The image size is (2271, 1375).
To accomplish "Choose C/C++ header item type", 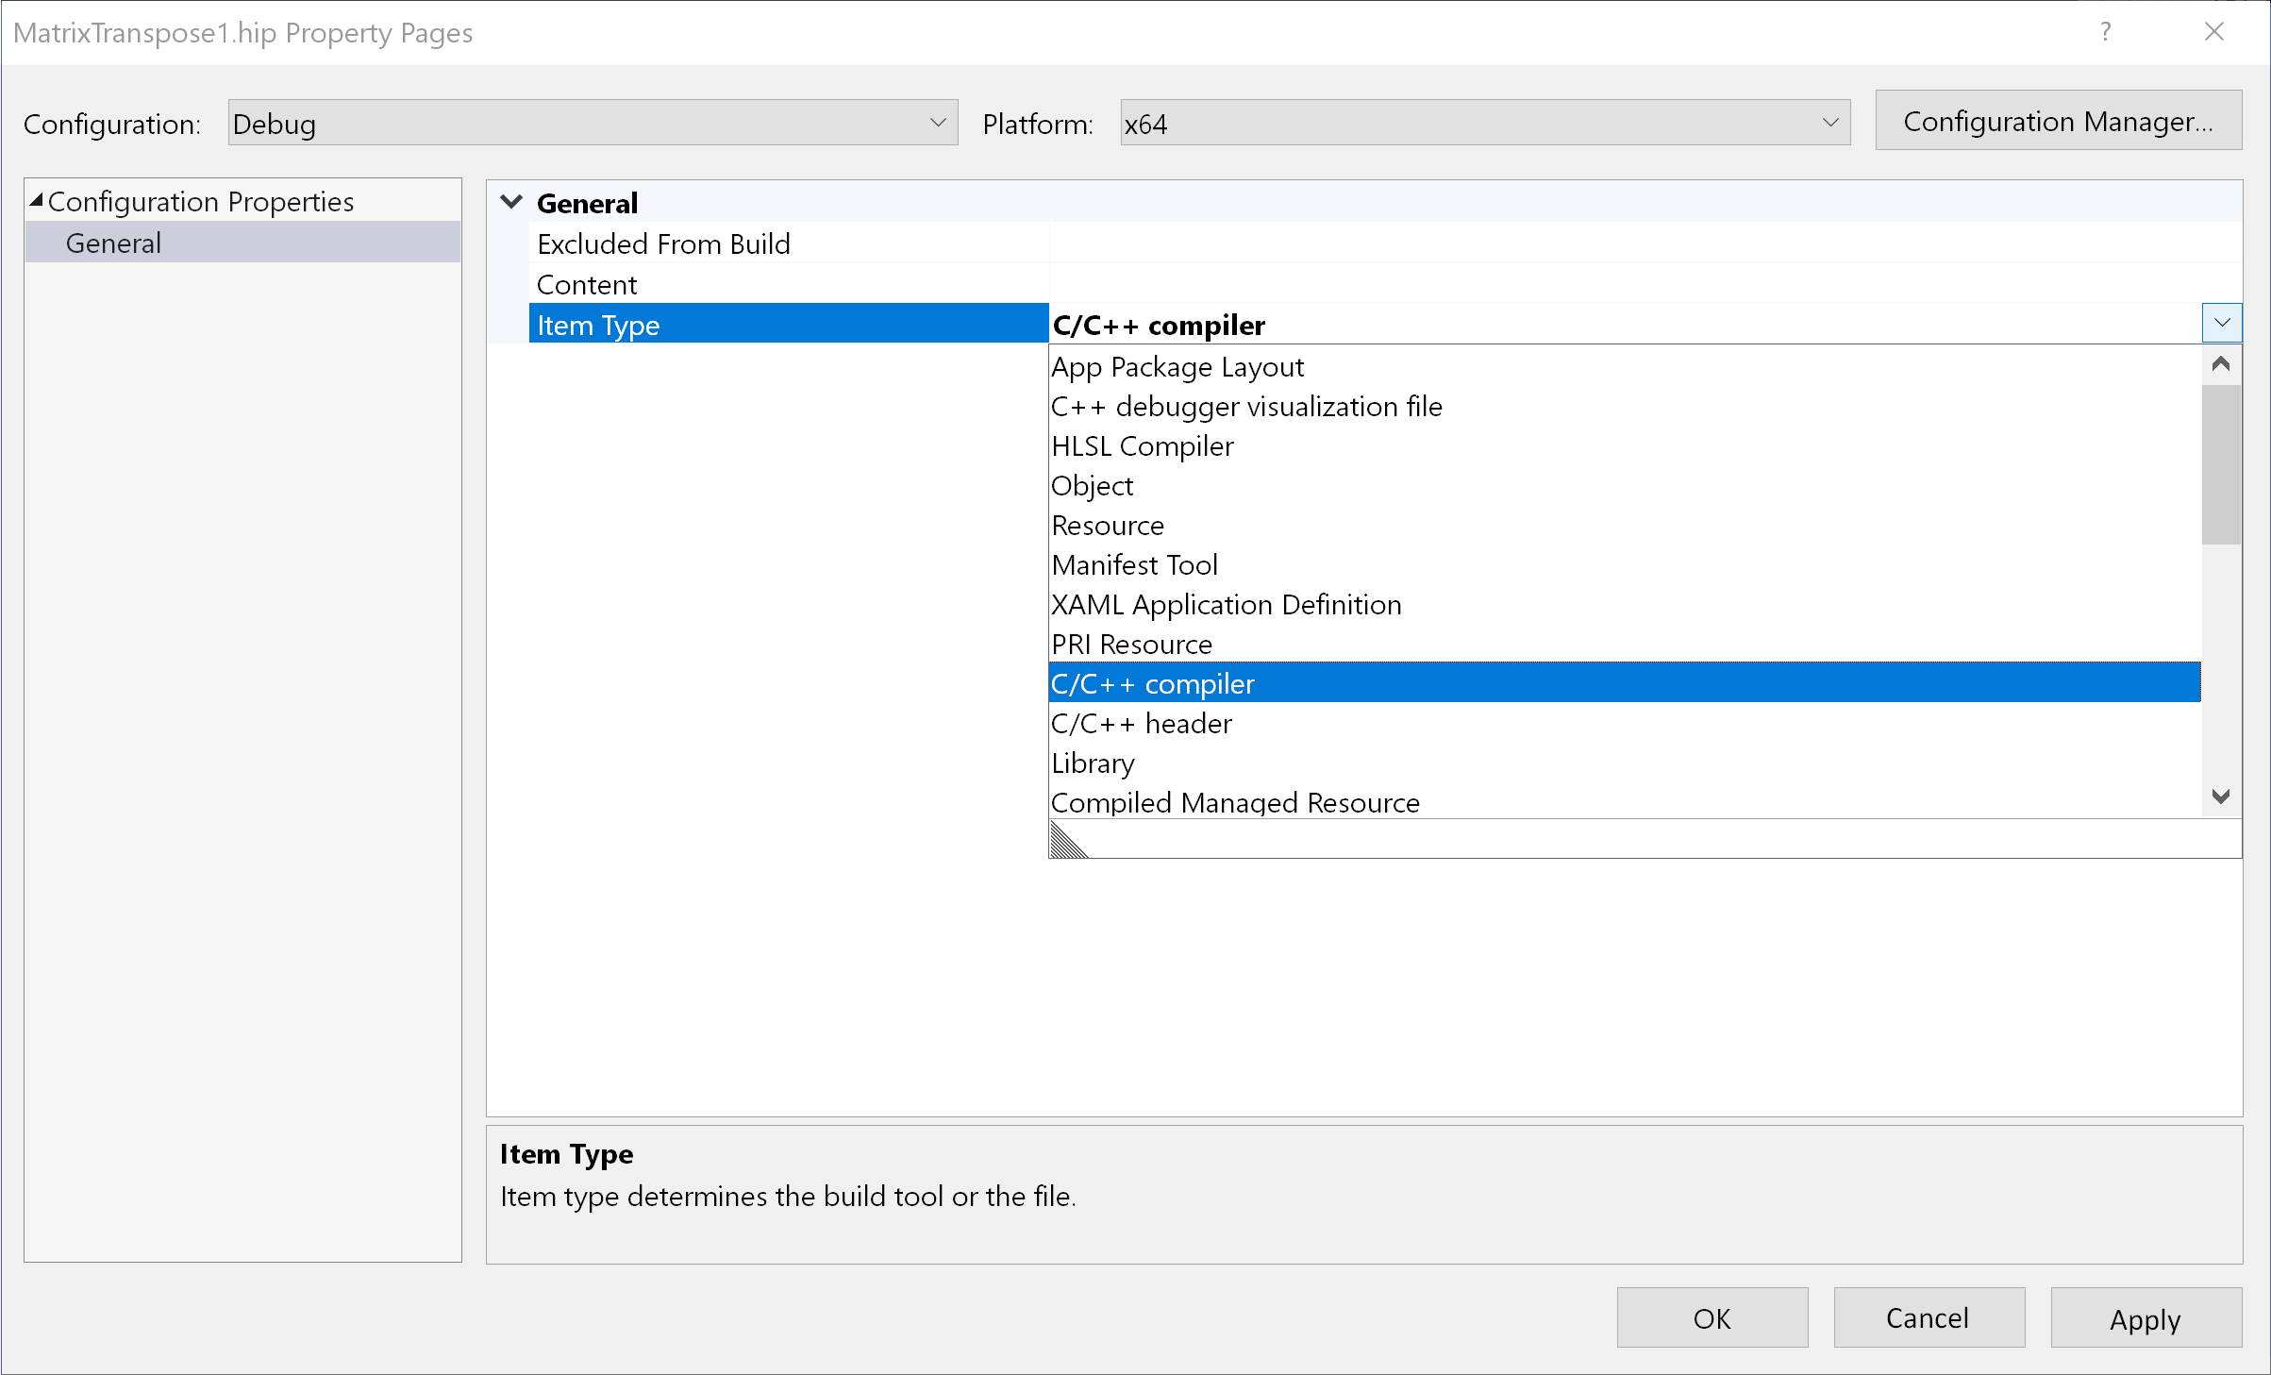I will (x=1142, y=724).
